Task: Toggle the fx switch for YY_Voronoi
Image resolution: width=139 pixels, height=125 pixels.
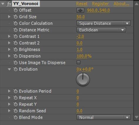Action: click(9, 4)
